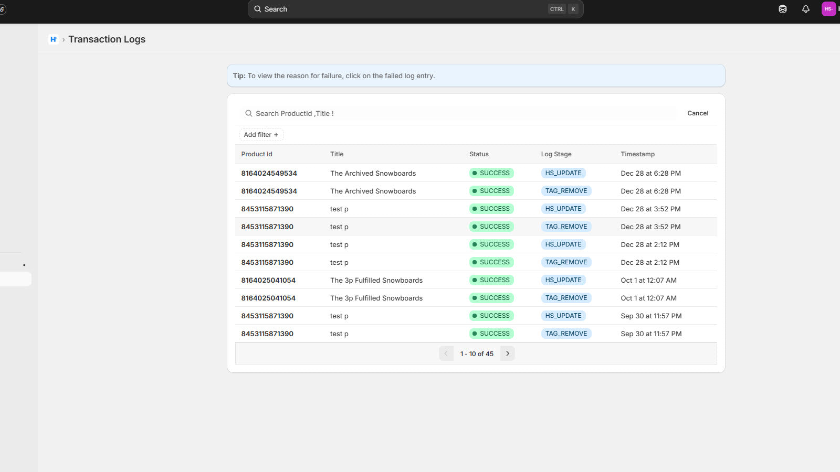Image resolution: width=840 pixels, height=472 pixels.
Task: Open first The Archived Snowboards HS_UPDATE log
Action: click(373, 173)
